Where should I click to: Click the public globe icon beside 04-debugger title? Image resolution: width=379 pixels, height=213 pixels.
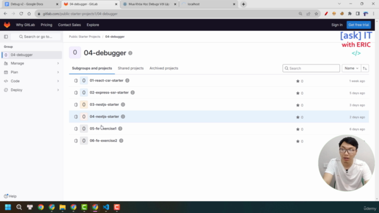pyautogui.click(x=130, y=53)
